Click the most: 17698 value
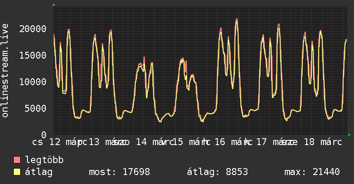This screenshot has height=184, width=354. [x=119, y=172]
